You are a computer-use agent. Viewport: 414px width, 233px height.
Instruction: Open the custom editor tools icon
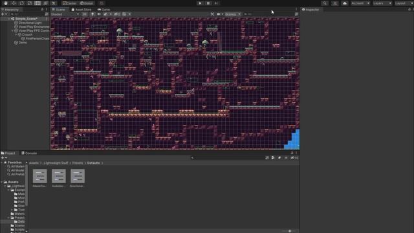pos(54,3)
